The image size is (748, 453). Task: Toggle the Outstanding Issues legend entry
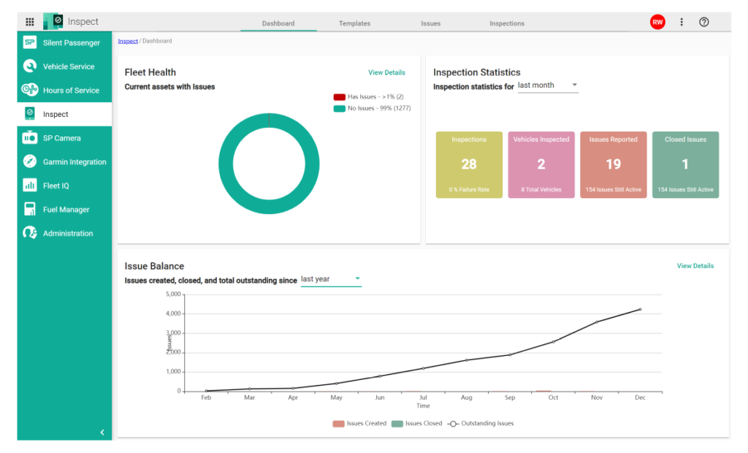click(x=484, y=423)
